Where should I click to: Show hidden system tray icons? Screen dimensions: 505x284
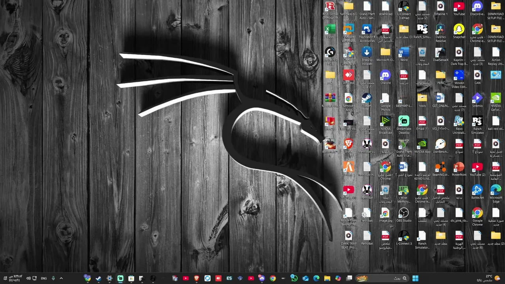tap(61, 278)
